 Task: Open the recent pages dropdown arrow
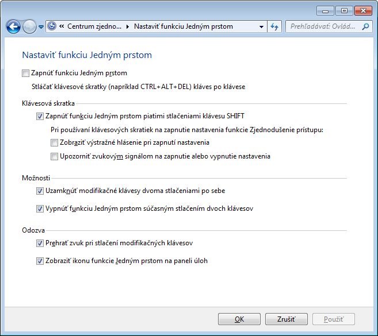41,27
